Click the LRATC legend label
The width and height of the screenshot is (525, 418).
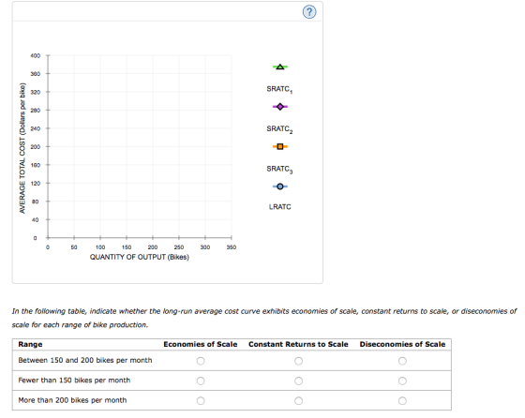click(x=280, y=207)
